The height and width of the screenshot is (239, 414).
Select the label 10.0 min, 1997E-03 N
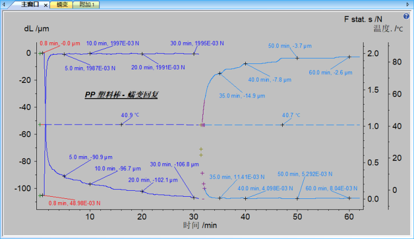click(x=112, y=43)
